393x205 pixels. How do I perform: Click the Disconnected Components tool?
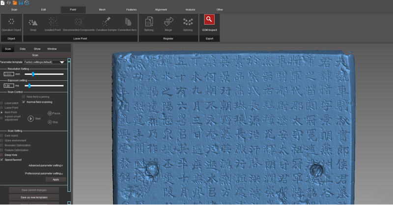click(79, 22)
